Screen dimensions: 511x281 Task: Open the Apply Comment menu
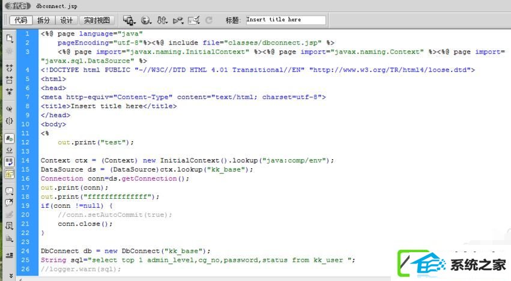(10, 191)
